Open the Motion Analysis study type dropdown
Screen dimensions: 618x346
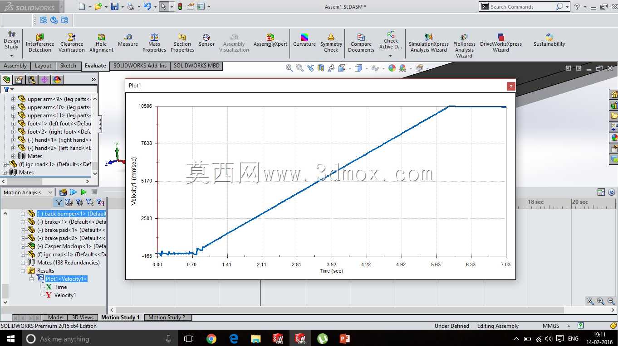tap(28, 192)
